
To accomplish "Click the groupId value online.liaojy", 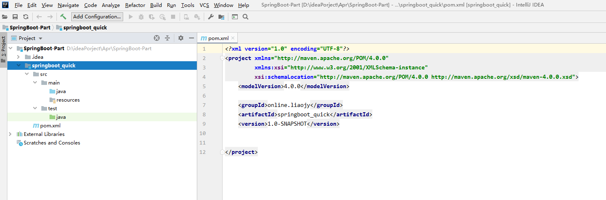I will [289, 105].
